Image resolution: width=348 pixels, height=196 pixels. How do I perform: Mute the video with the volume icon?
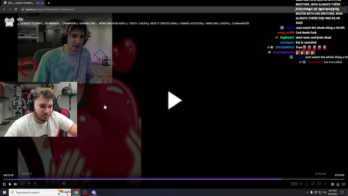pos(16,184)
